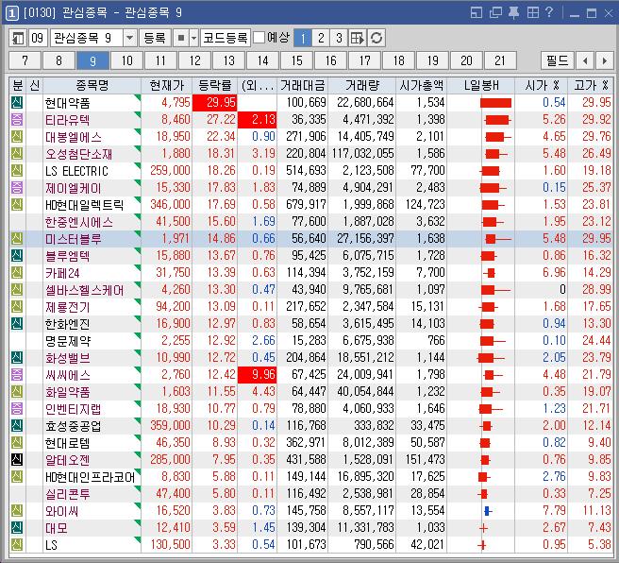Open the 관심종목 9 dropdown arrow

click(129, 38)
